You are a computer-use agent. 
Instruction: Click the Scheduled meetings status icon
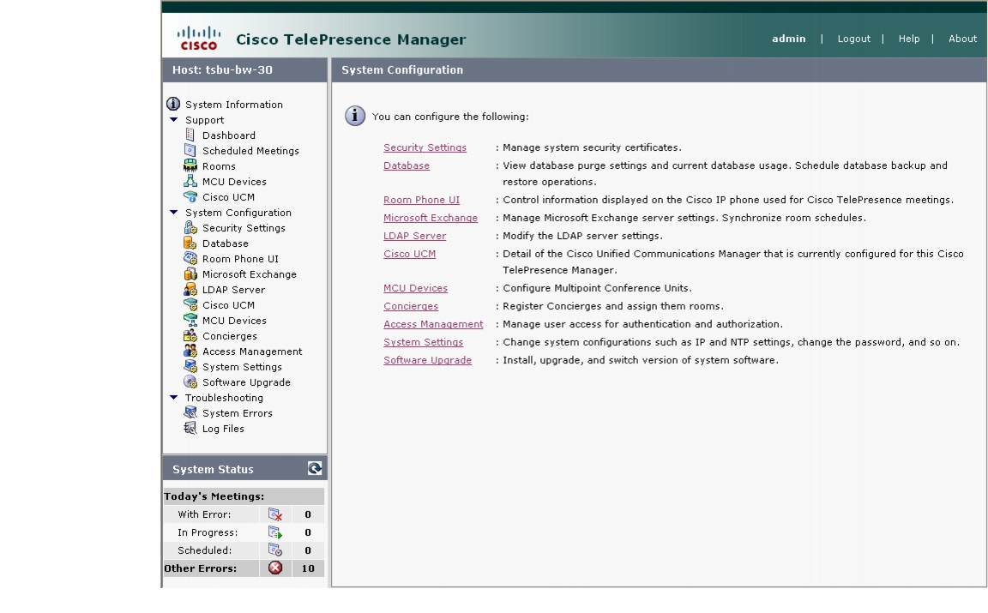[x=275, y=550]
